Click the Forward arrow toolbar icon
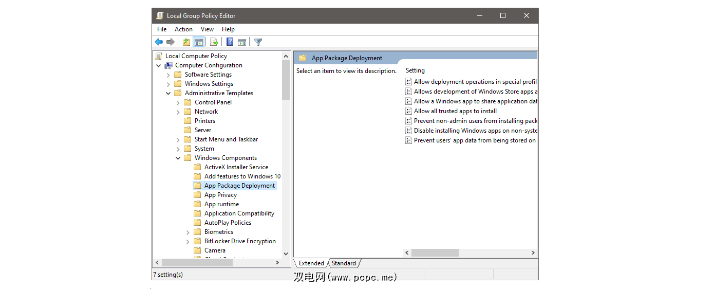 (x=171, y=42)
